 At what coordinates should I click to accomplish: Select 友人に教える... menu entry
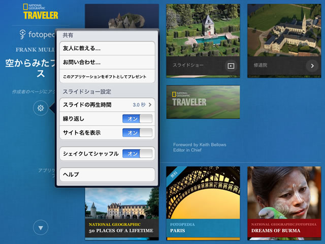coord(107,48)
